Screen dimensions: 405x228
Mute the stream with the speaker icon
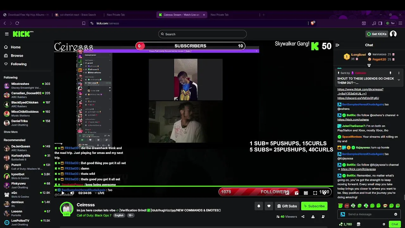[72, 193]
